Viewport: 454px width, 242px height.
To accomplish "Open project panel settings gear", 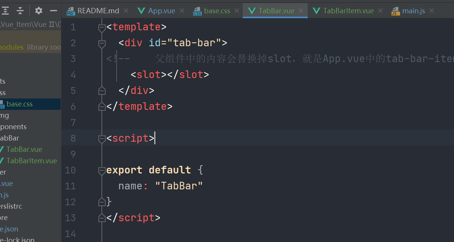I will (x=38, y=11).
